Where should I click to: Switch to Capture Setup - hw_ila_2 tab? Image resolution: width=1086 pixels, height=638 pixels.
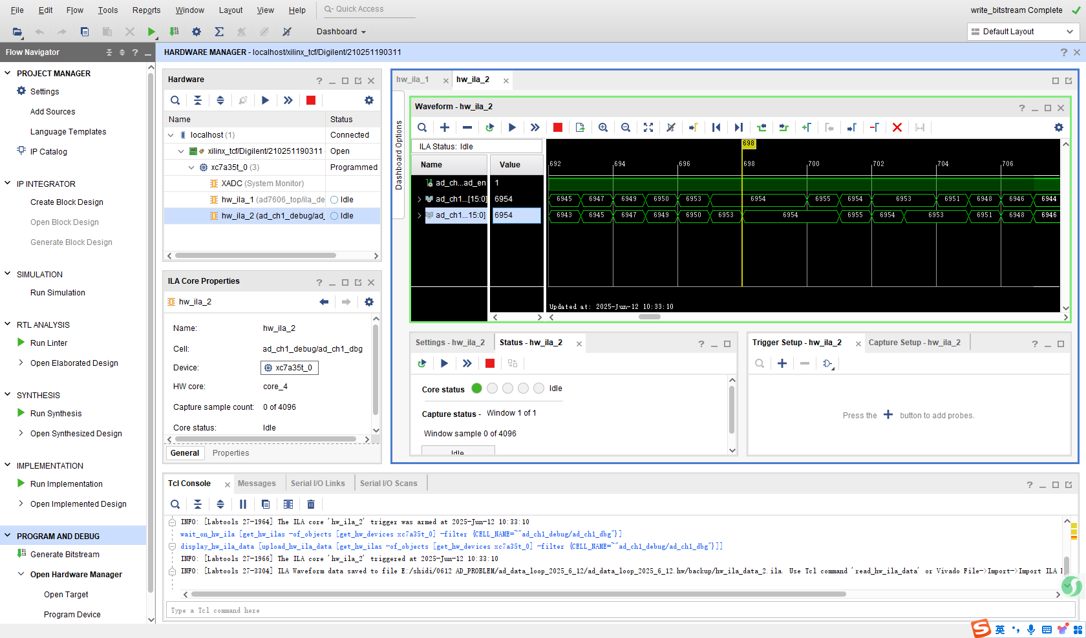pyautogui.click(x=914, y=343)
